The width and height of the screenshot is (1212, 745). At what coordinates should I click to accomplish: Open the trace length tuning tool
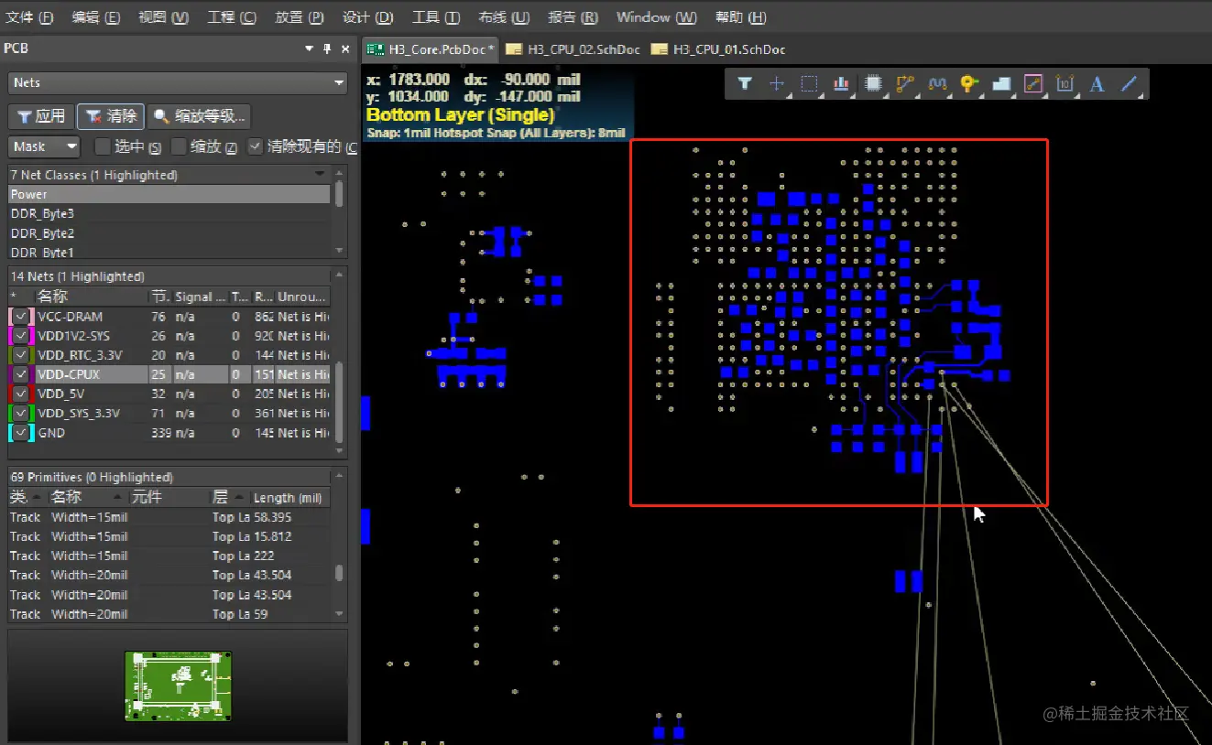point(936,83)
